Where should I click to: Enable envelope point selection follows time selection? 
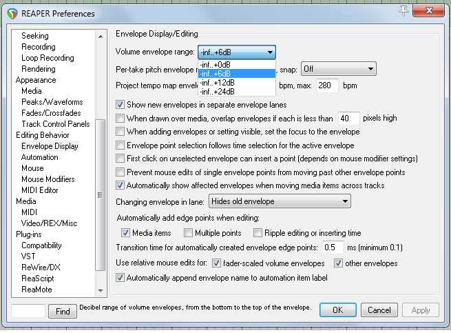tap(120, 145)
